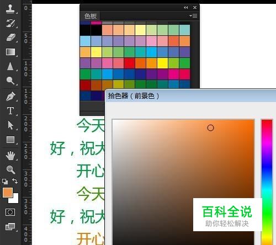Collapse the 色板 panel with double arrows

(x=186, y=7)
